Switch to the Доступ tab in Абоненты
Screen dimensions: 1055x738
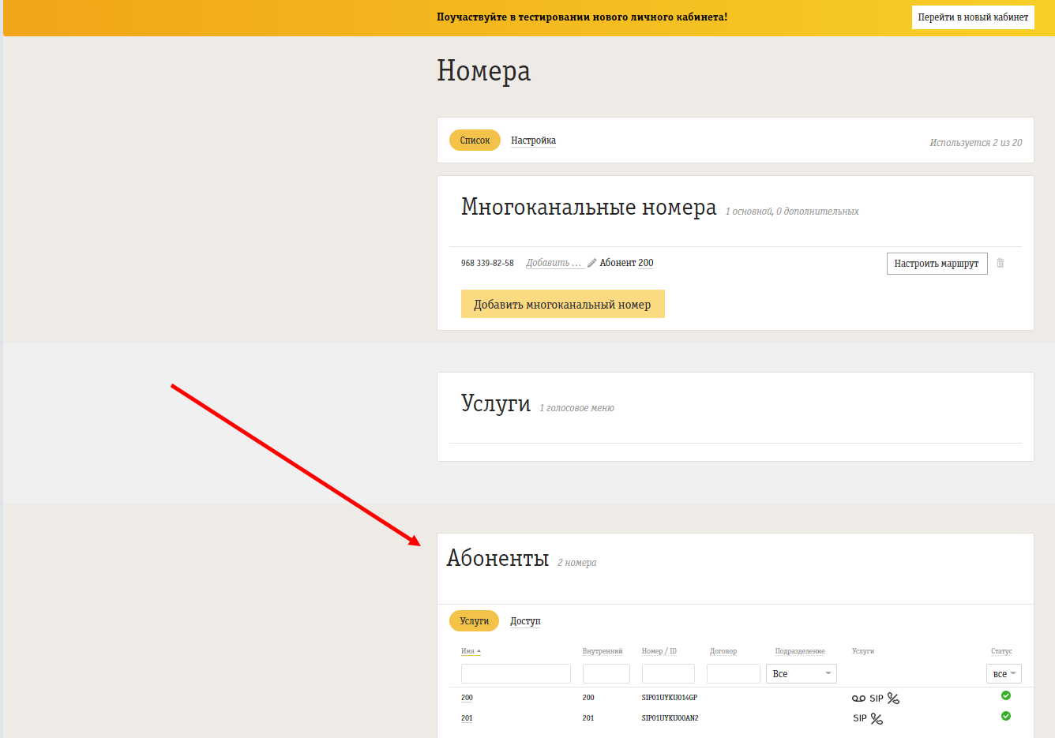tap(525, 621)
